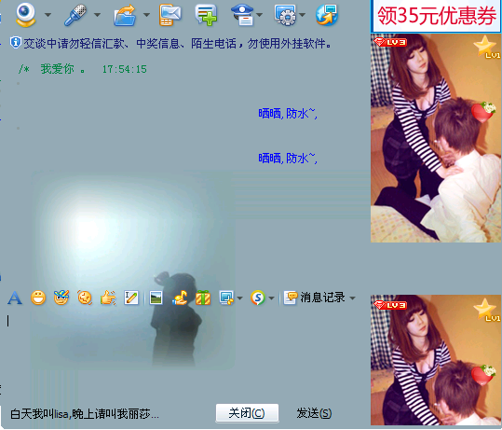This screenshot has width=502, height=430.
Task: Click the 关闭(C) button
Action: tap(247, 413)
